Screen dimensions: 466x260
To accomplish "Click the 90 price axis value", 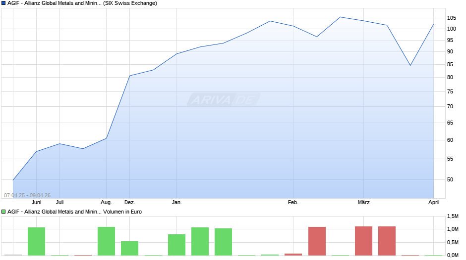I will [x=450, y=51].
